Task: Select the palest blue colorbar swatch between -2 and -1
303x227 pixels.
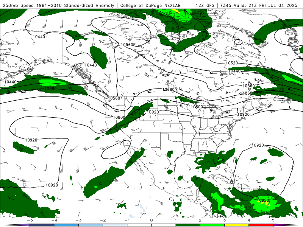Action: click(115, 225)
